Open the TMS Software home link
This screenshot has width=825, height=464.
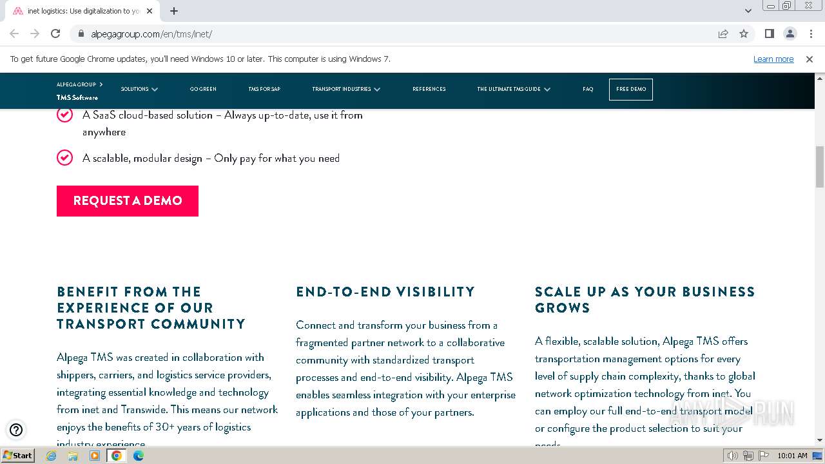click(77, 97)
